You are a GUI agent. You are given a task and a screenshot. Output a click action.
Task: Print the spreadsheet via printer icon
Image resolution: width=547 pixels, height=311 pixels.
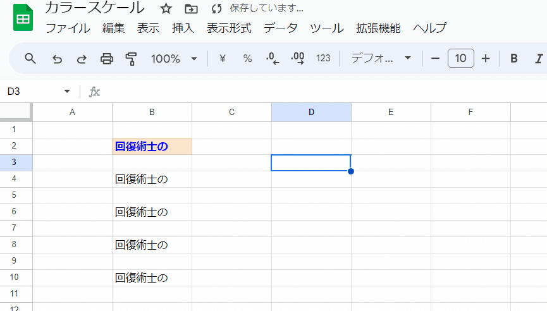107,59
